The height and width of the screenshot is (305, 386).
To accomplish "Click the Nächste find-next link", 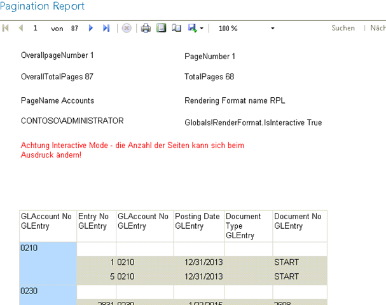I will coord(377,29).
